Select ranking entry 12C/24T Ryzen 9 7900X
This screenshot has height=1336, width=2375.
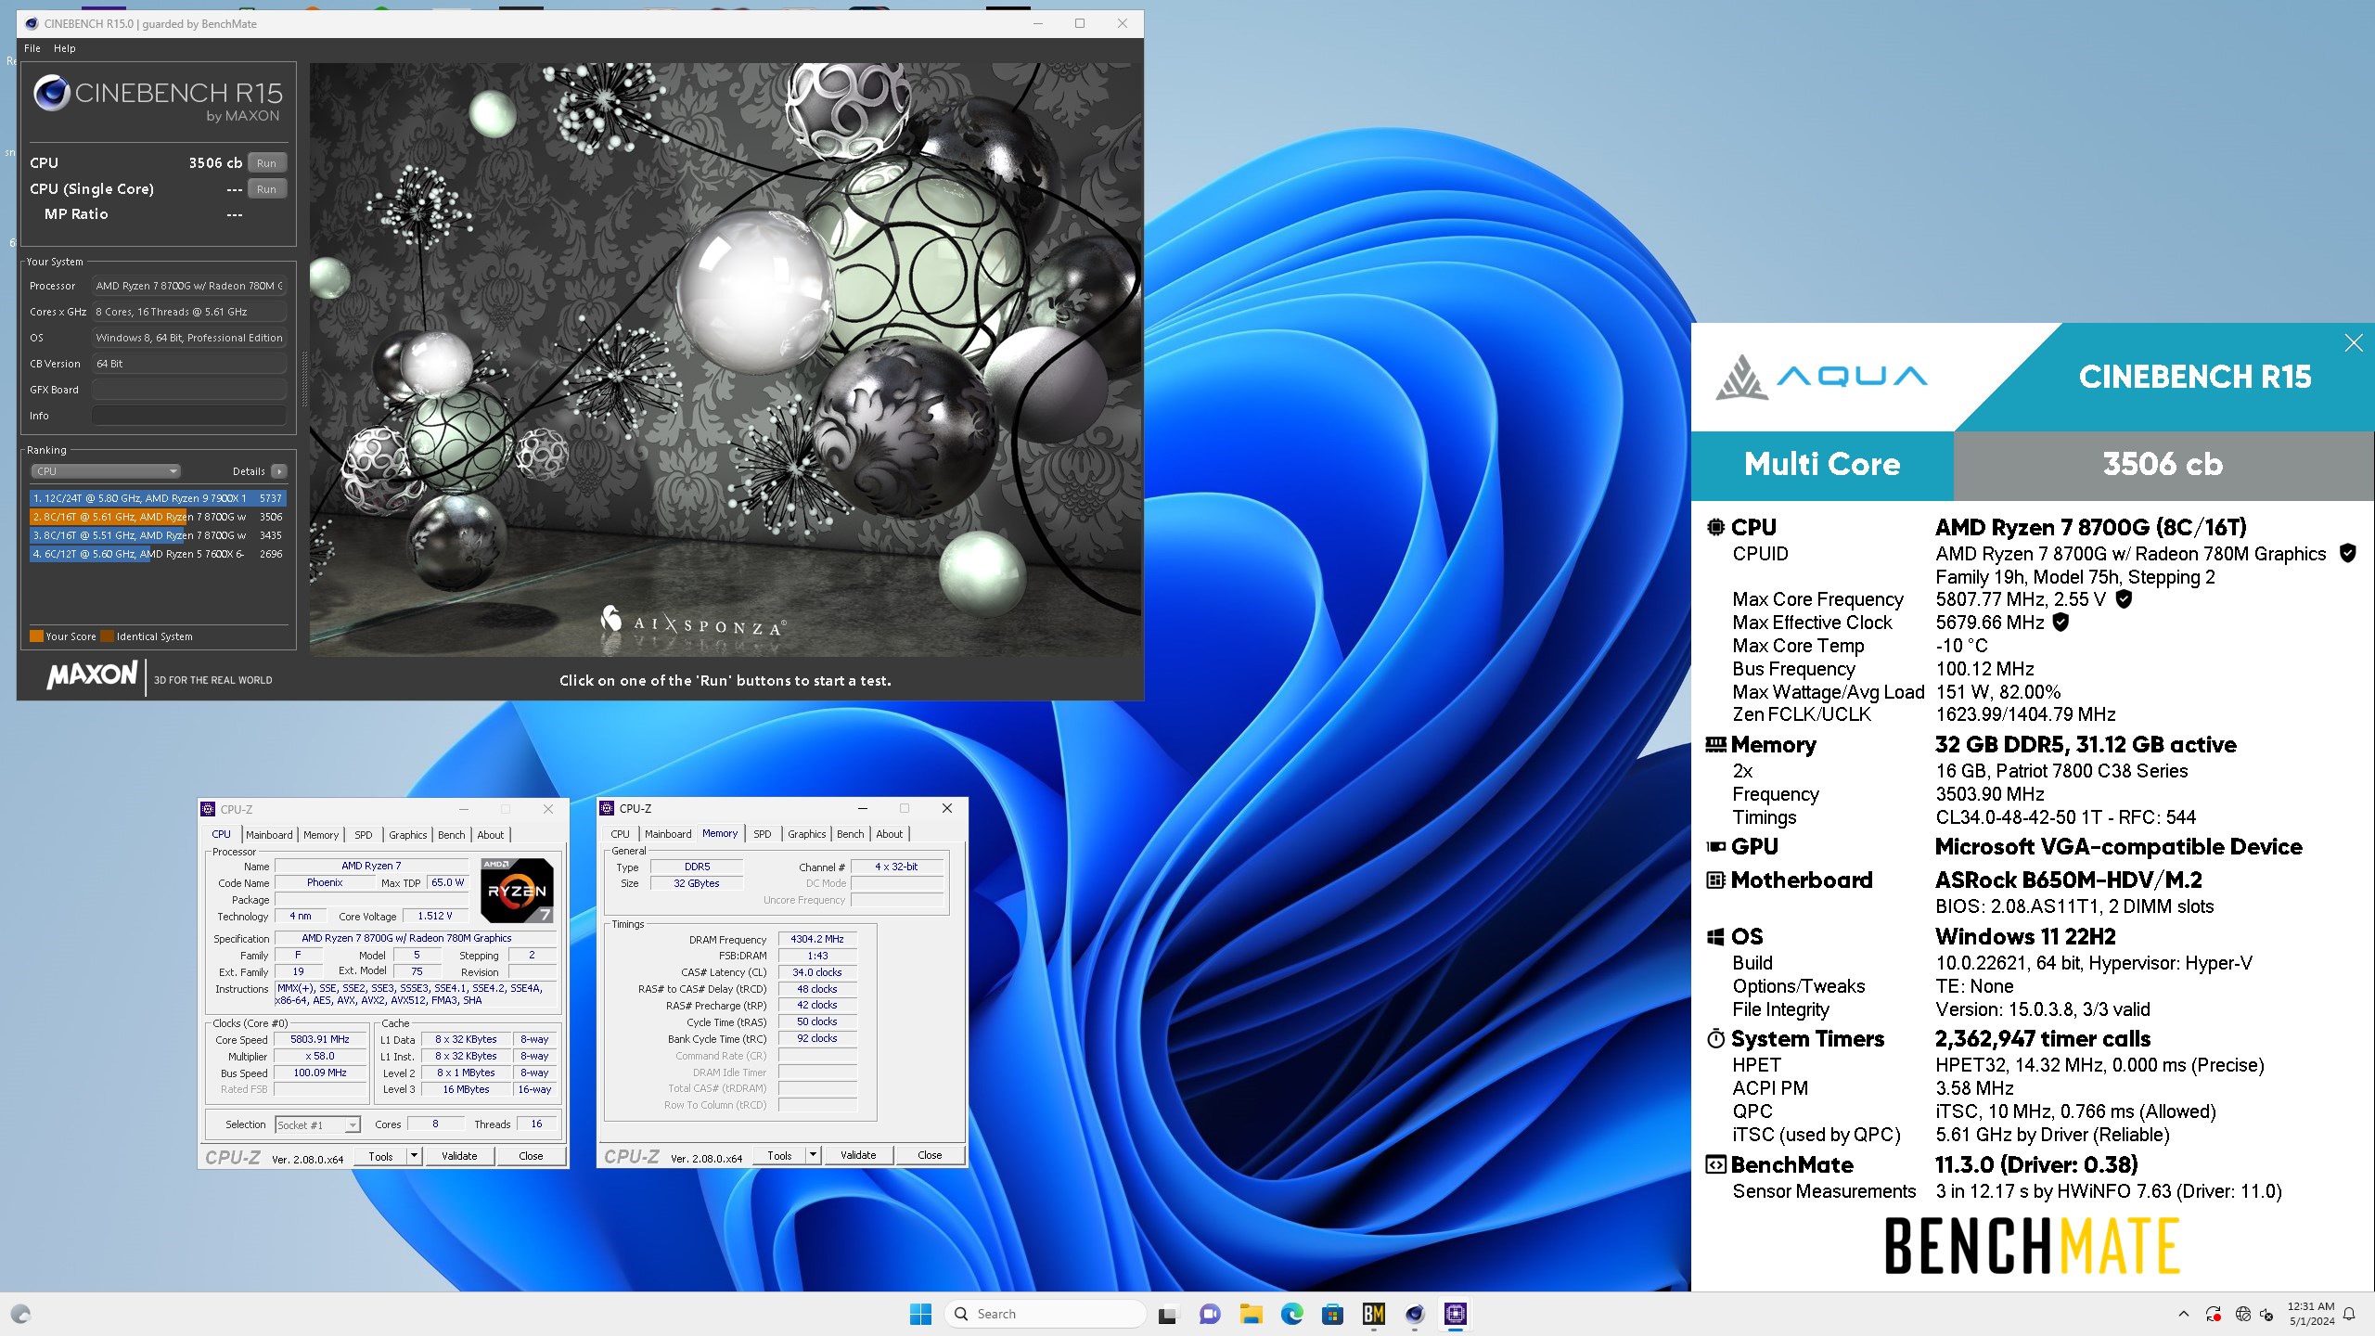point(157,498)
